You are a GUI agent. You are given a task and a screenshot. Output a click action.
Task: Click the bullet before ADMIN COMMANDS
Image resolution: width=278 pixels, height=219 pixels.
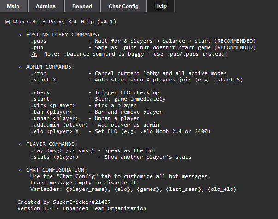(20, 67)
